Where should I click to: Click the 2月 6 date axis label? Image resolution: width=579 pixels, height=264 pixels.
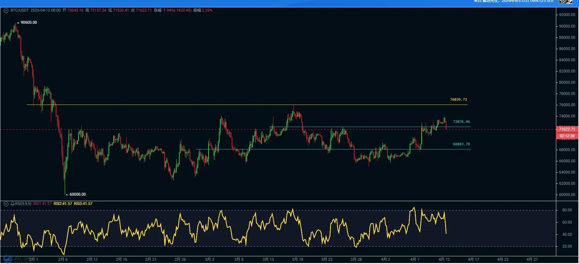63,260
